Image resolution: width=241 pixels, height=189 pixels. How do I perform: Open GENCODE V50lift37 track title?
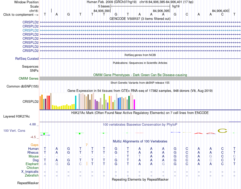pos(140,19)
